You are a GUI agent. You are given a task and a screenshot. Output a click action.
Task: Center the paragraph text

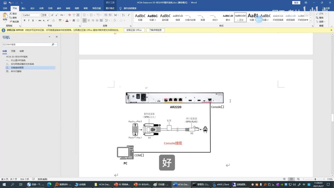click(x=89, y=20)
